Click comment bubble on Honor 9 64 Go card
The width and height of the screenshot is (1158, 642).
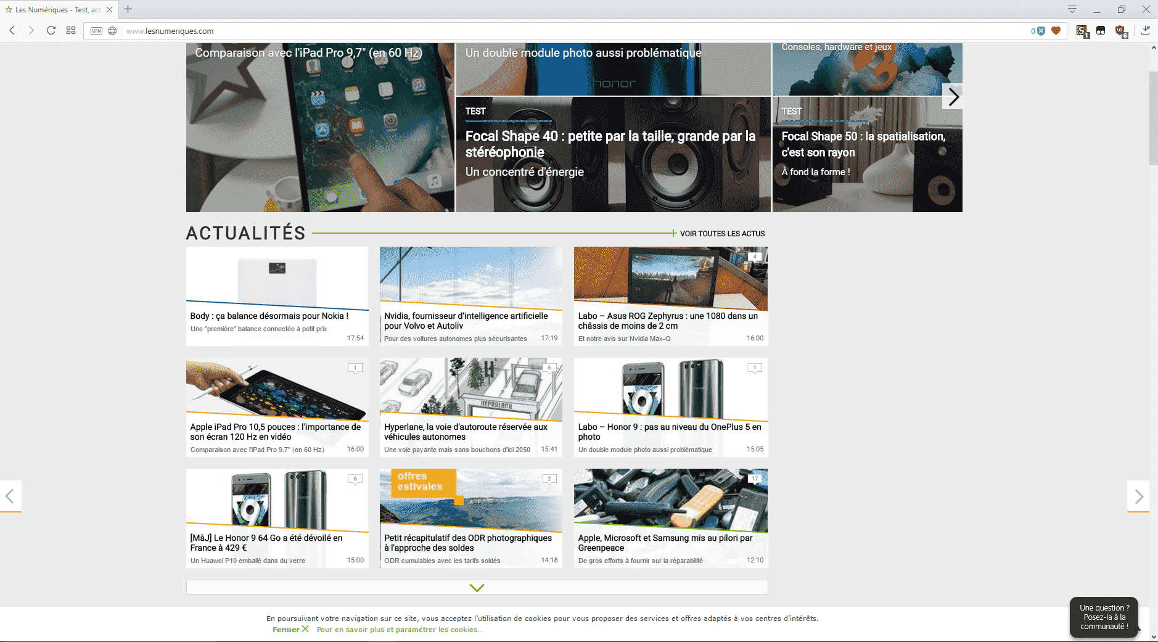[x=355, y=479]
